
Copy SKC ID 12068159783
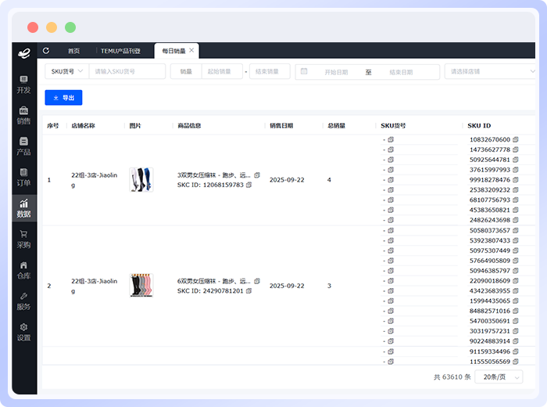pyautogui.click(x=249, y=185)
